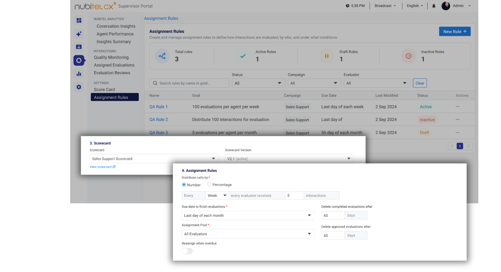Clear the rule filters
This screenshot has width=501, height=272.
(420, 83)
